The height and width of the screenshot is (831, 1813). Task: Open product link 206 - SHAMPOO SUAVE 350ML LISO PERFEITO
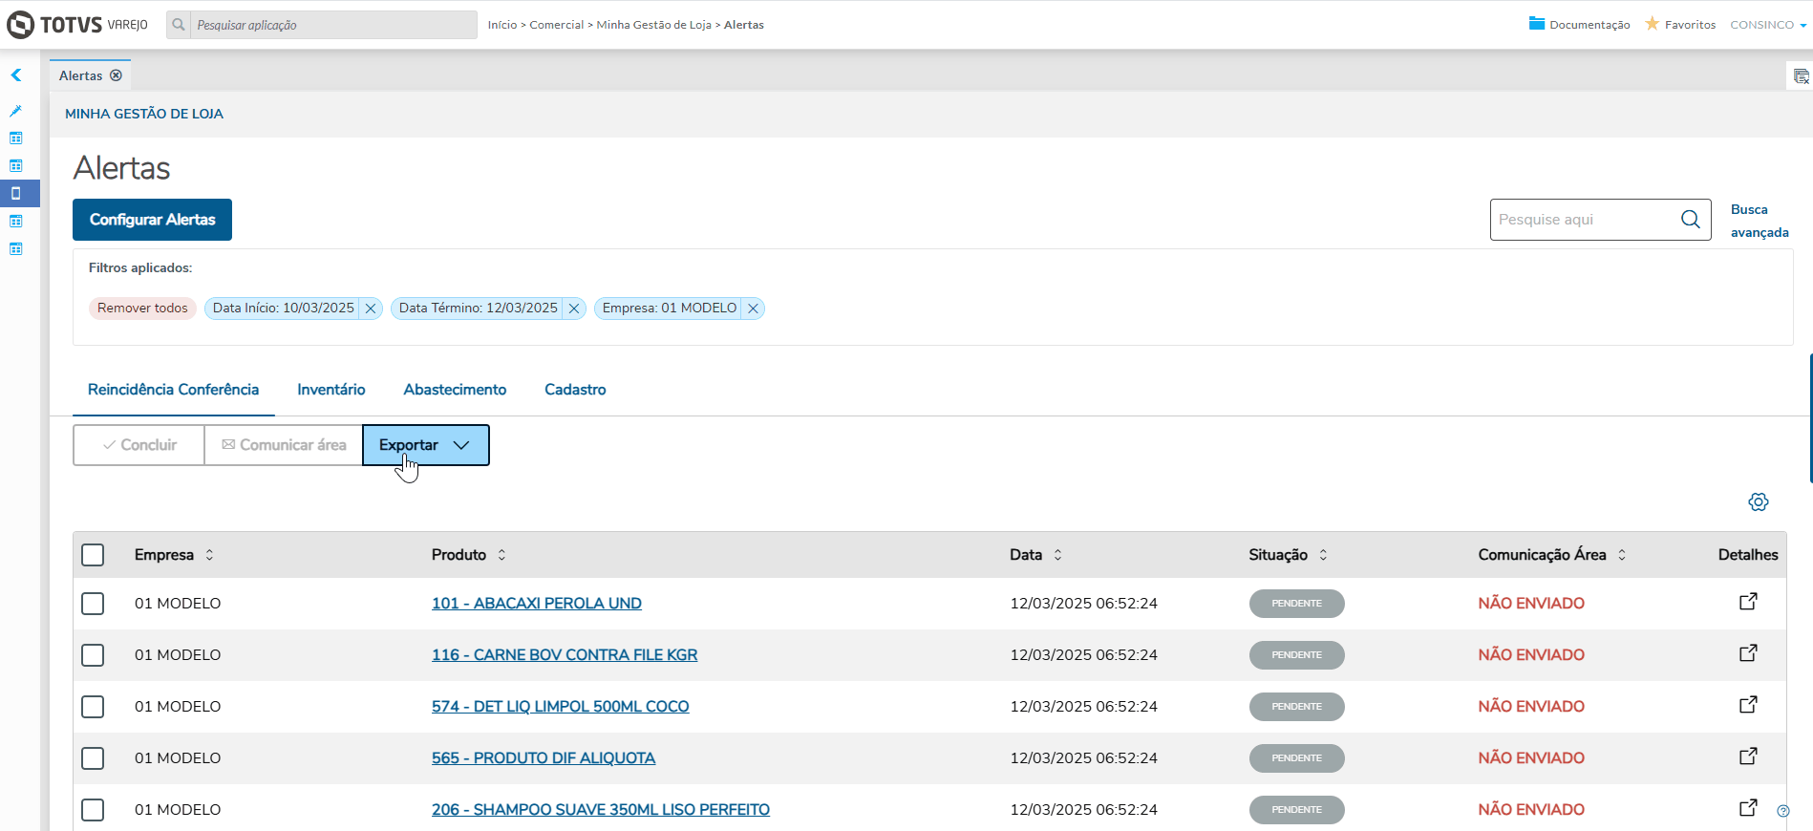(x=601, y=810)
